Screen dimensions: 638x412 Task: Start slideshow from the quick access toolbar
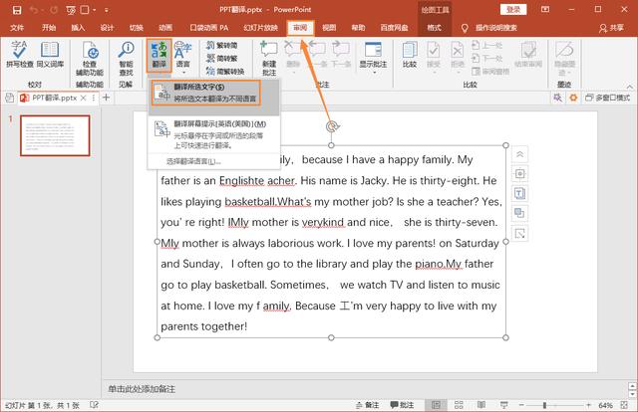(71, 10)
